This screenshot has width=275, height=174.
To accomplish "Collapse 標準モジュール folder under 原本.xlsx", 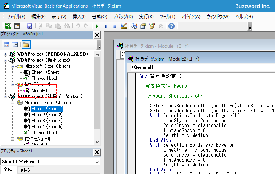I will pos(12,84).
